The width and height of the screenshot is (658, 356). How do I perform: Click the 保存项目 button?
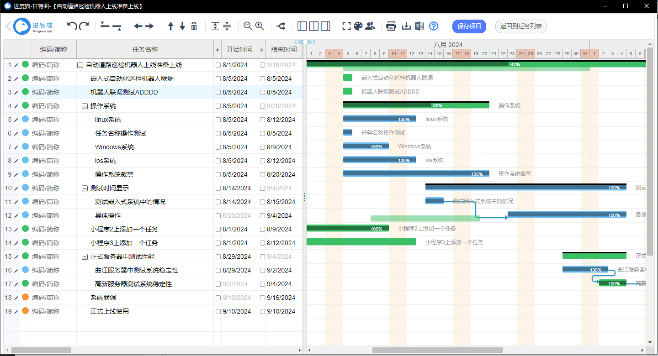(469, 26)
